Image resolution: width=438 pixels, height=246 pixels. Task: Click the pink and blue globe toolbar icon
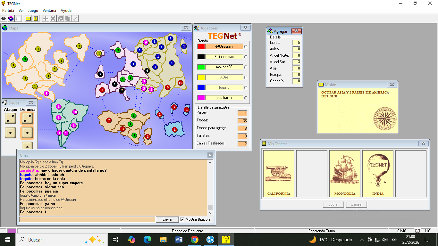(11, 19)
